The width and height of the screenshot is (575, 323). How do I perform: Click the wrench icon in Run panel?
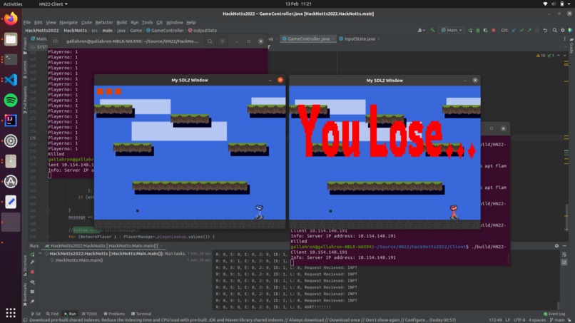coord(33,262)
